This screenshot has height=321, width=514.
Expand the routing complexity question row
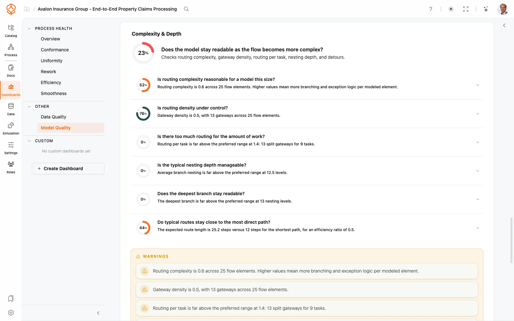(307, 85)
